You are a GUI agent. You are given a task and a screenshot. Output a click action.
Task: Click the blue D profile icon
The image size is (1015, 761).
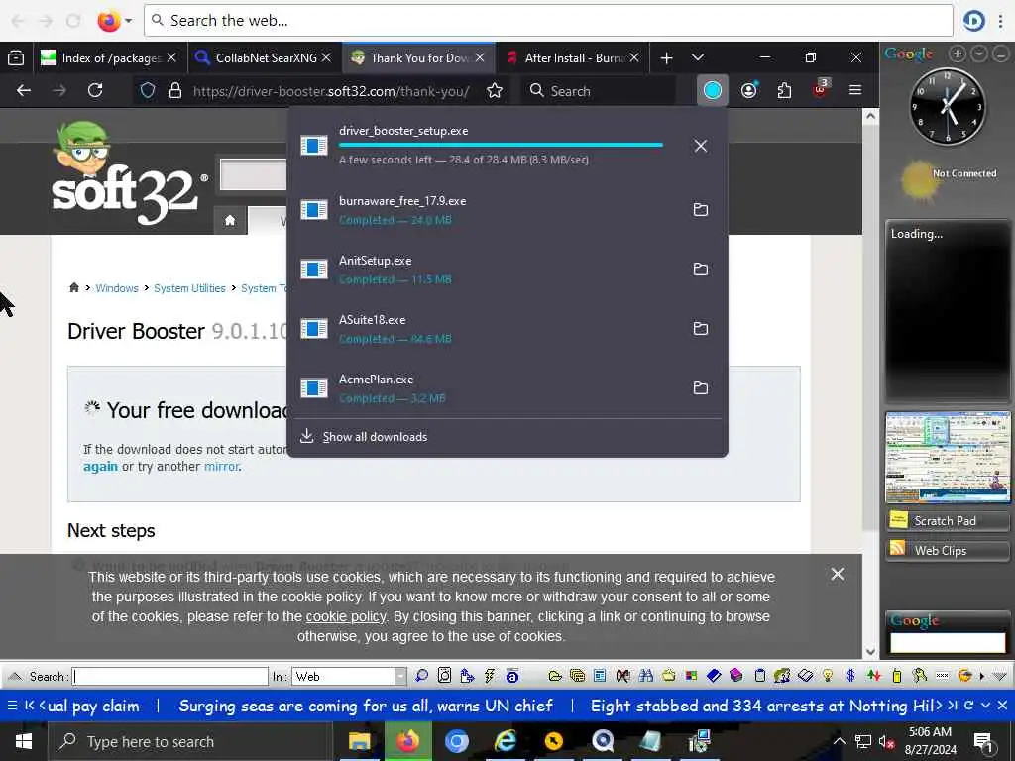click(973, 21)
